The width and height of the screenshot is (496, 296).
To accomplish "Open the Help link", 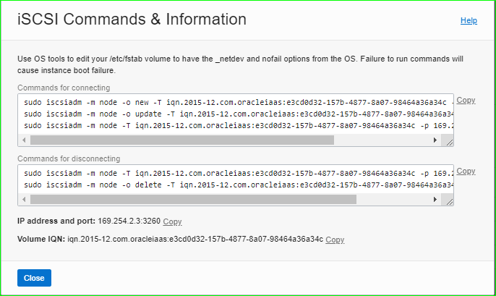I will tap(469, 21).
